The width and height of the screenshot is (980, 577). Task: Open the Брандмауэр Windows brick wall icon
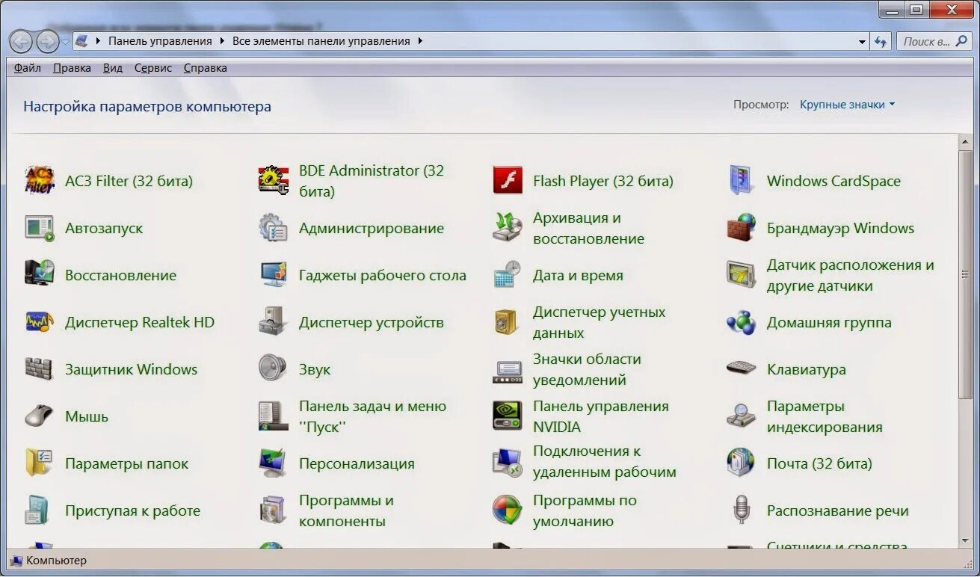click(741, 228)
